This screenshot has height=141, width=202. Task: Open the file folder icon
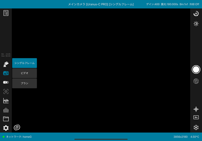coord(6,119)
